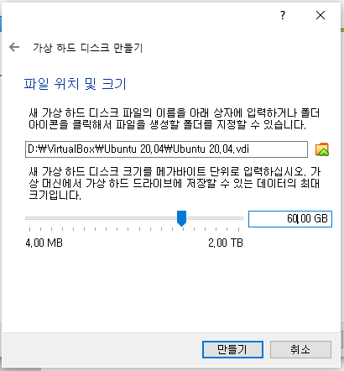Close the virtual hard disk dialog

click(321, 15)
